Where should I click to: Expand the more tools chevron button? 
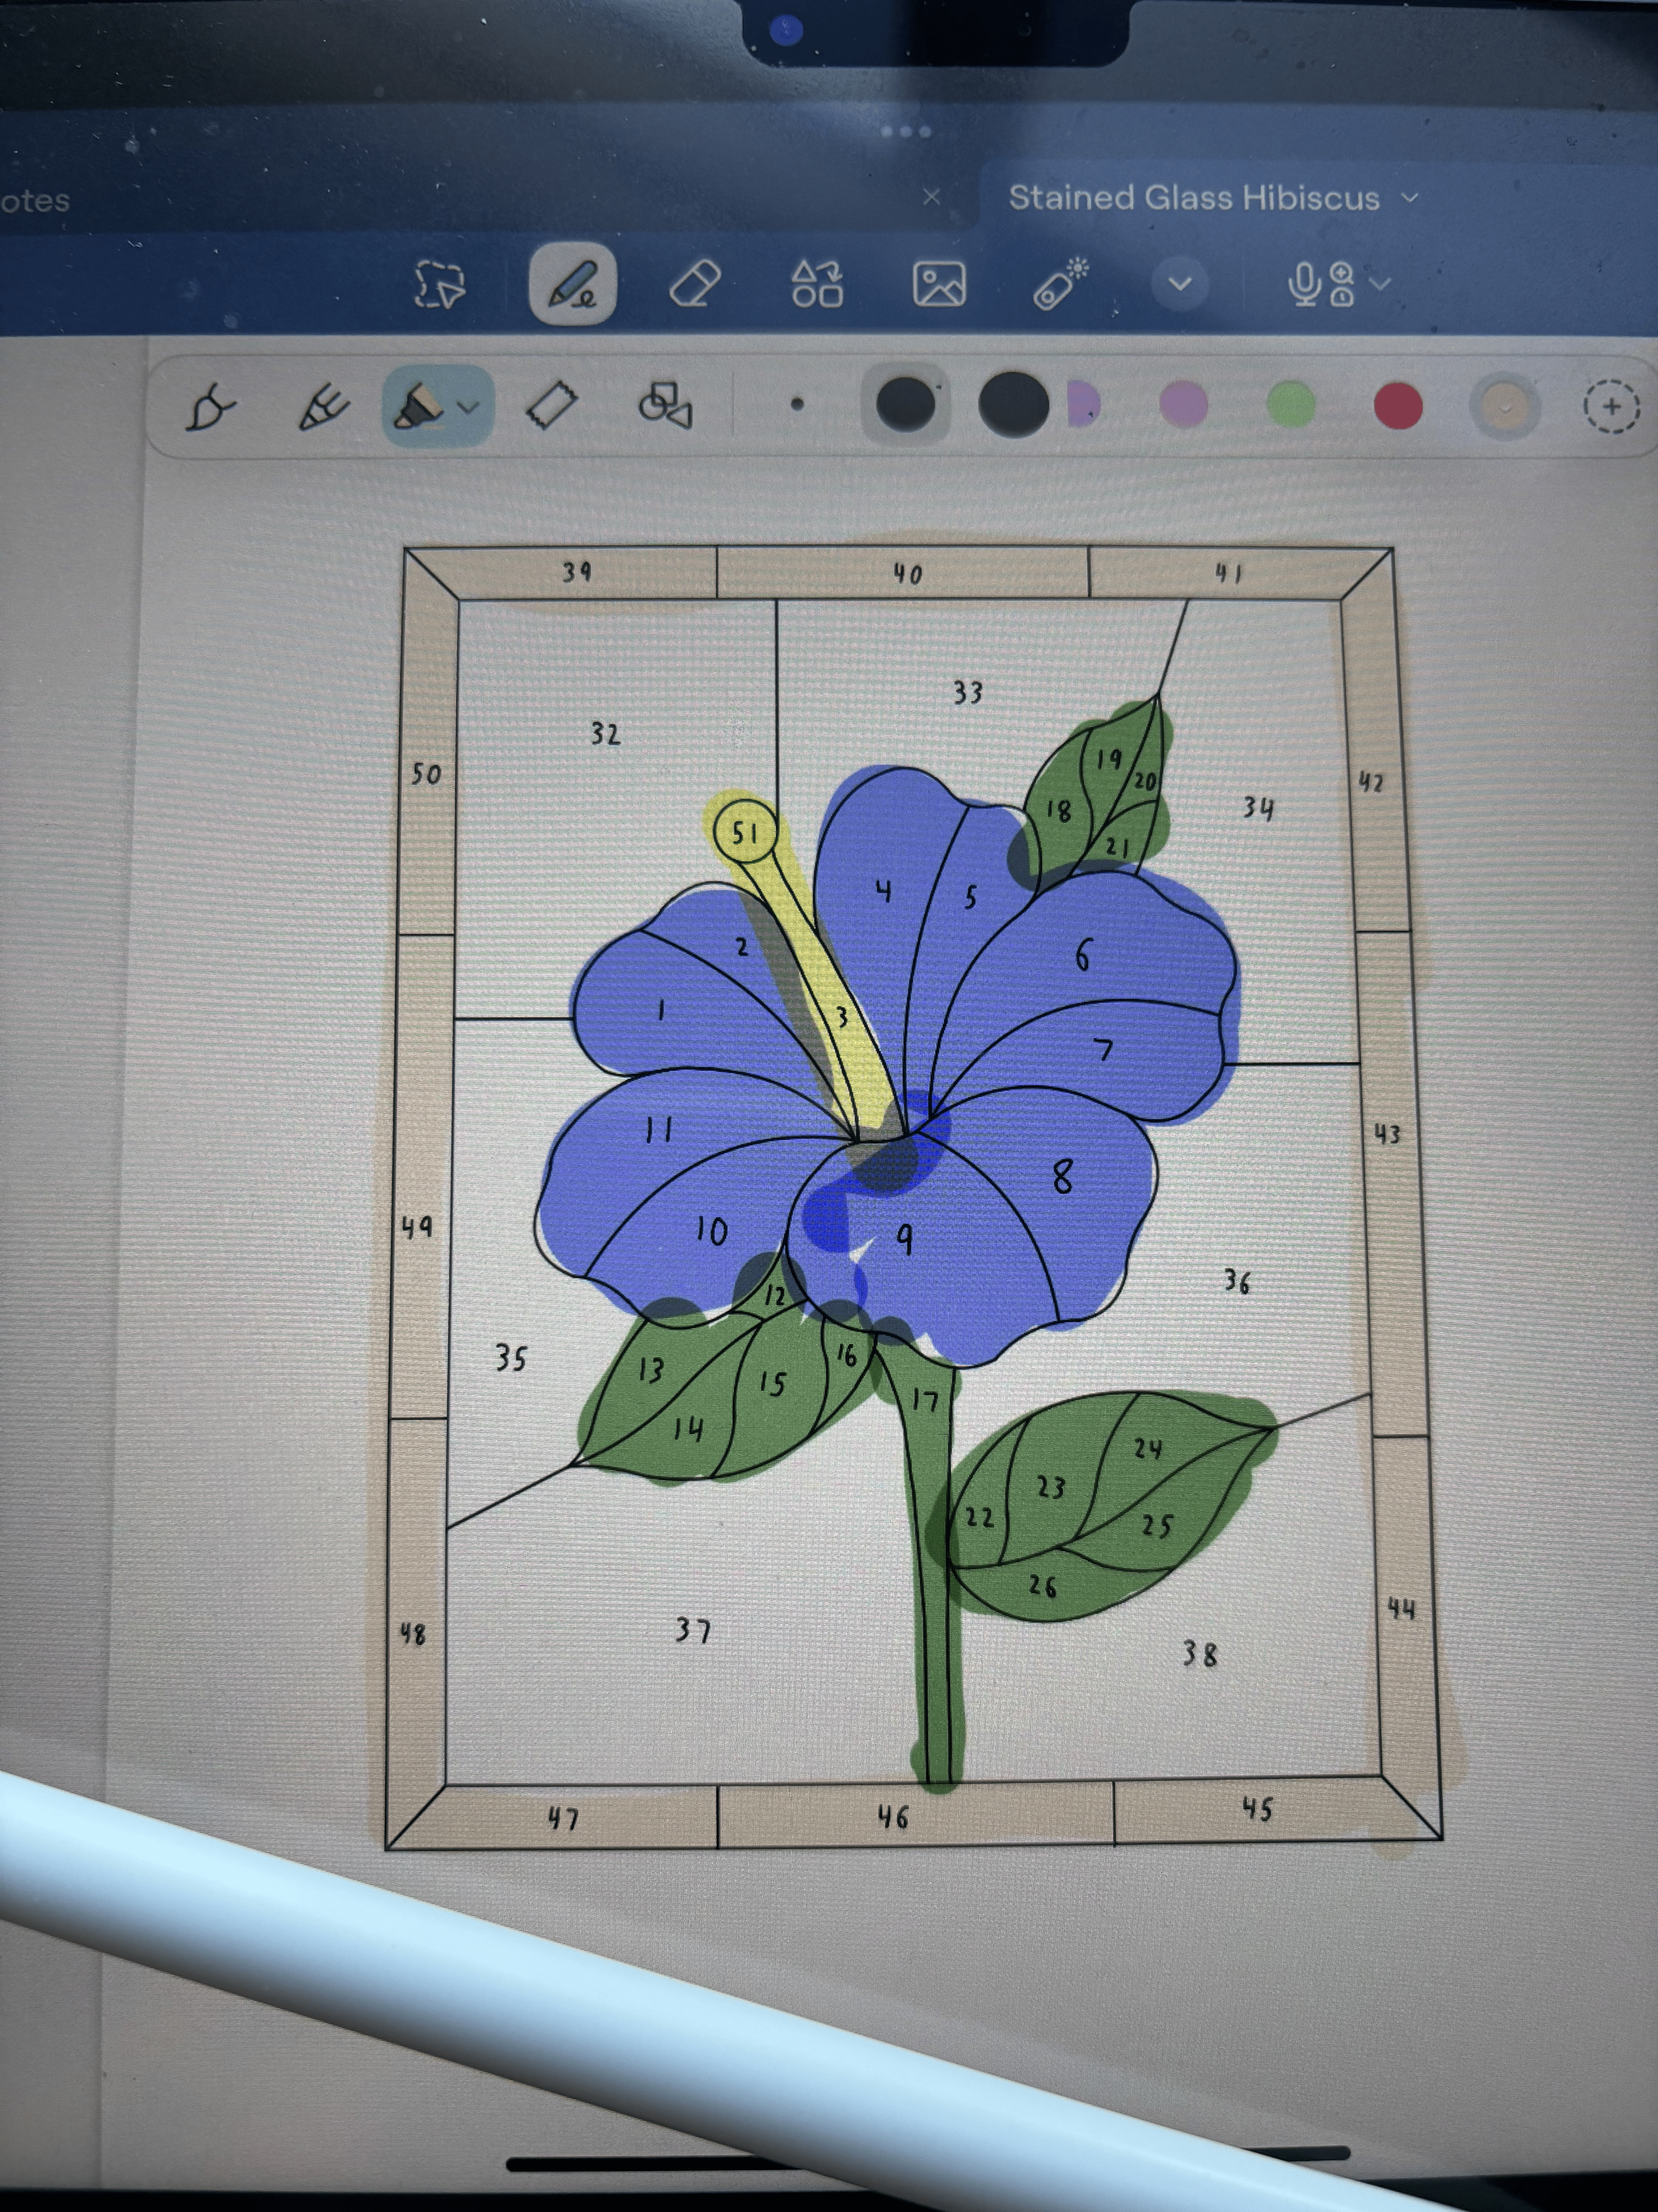1180,284
